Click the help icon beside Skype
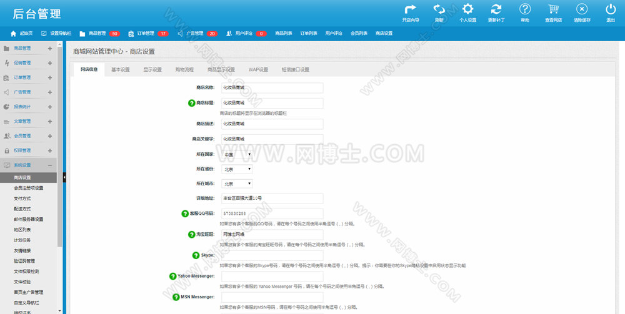Image resolution: width=625 pixels, height=314 pixels. 196,255
